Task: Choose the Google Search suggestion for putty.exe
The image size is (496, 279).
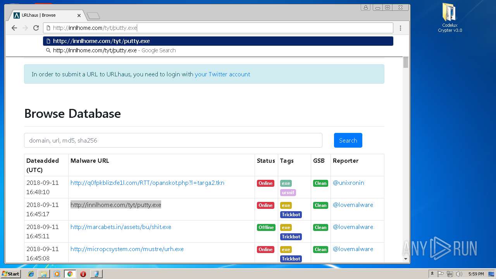Action: pos(218,50)
